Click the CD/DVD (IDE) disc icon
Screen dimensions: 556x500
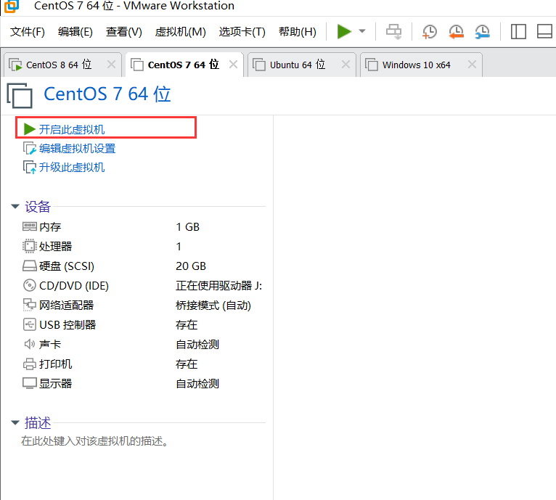click(x=30, y=285)
